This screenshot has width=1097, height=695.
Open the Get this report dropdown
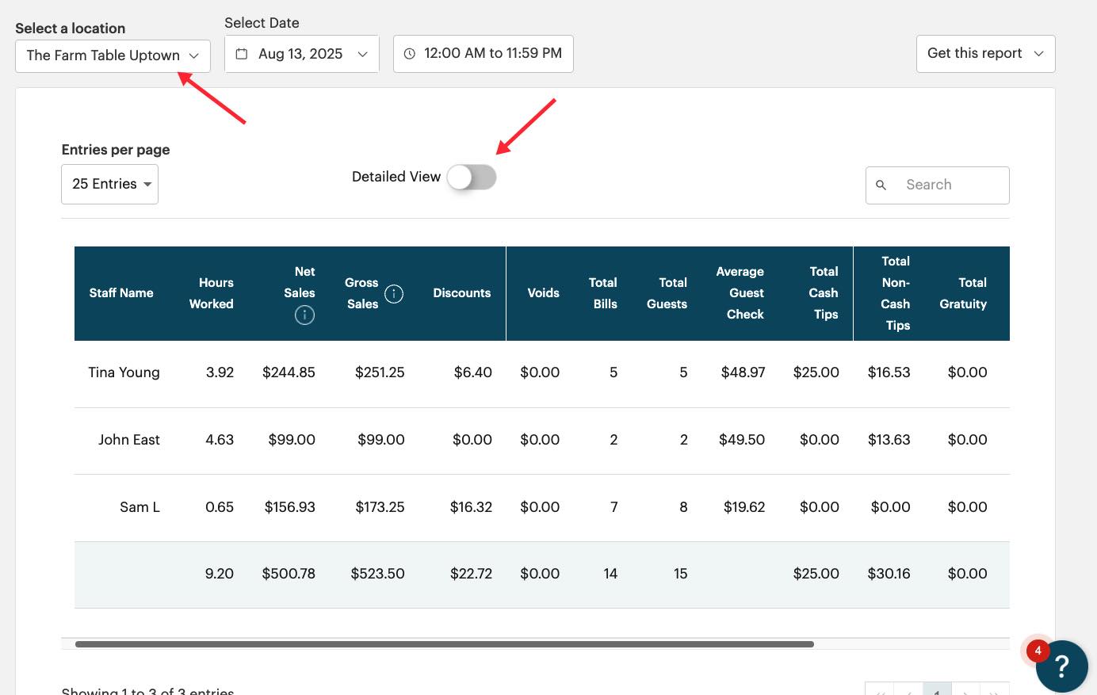click(984, 54)
